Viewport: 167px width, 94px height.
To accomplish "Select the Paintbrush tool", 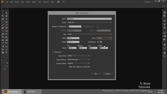I will pyautogui.click(x=3, y=25).
